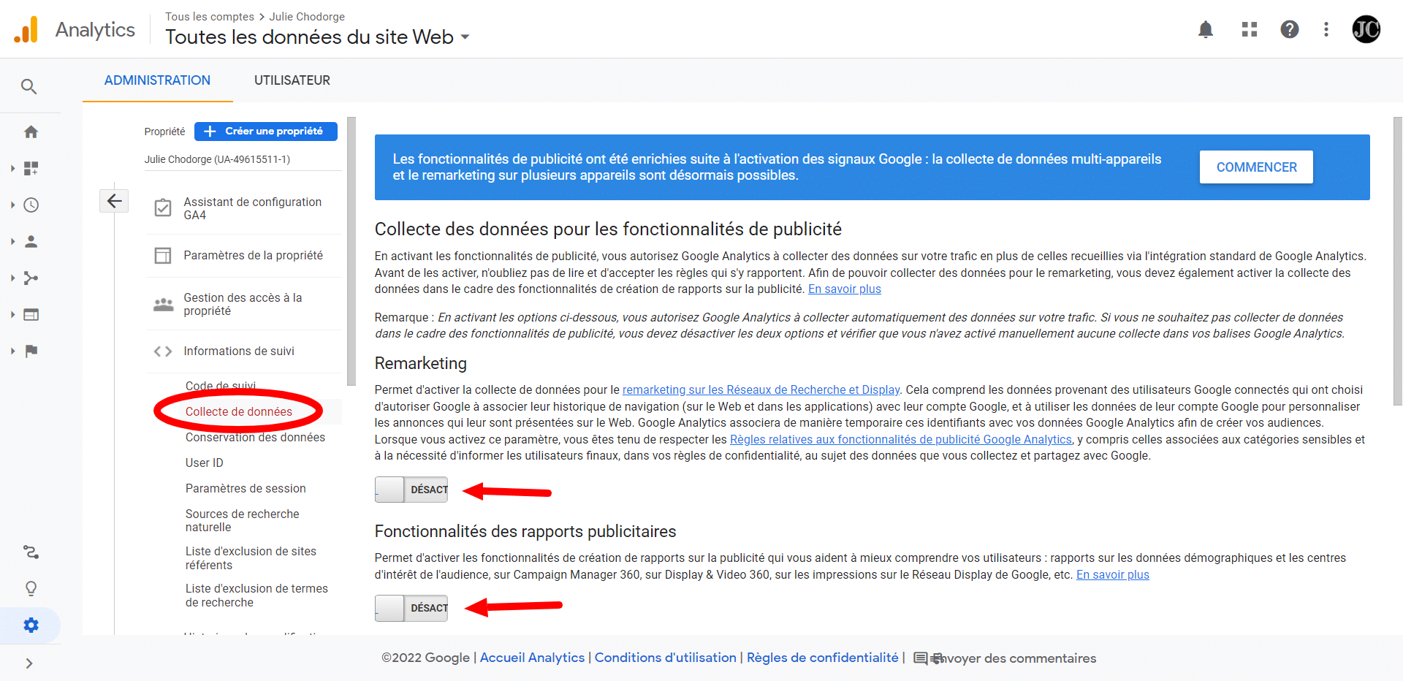Click the Google Analytics logo
This screenshot has height=681, width=1403.
pyautogui.click(x=26, y=30)
